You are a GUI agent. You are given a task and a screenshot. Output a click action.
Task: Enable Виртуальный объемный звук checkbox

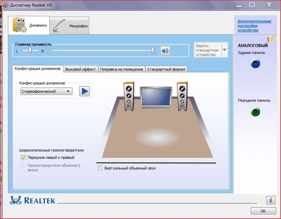[100, 168]
